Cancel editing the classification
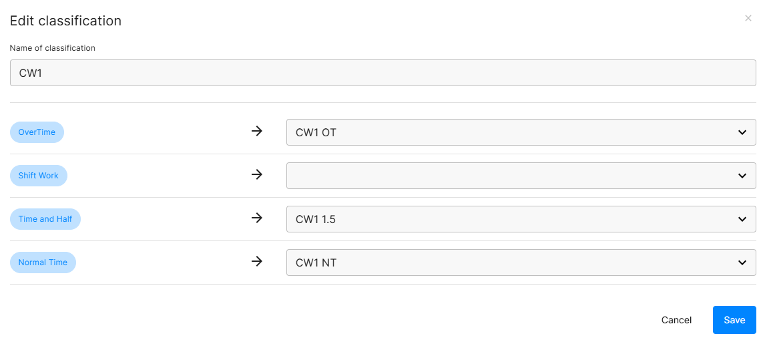 click(676, 320)
